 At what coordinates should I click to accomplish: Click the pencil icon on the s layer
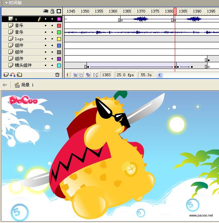click(x=39, y=19)
